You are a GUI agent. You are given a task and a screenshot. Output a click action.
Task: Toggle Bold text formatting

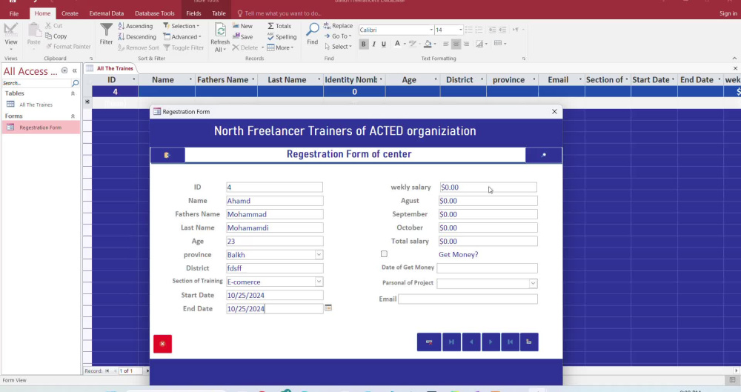tap(363, 44)
